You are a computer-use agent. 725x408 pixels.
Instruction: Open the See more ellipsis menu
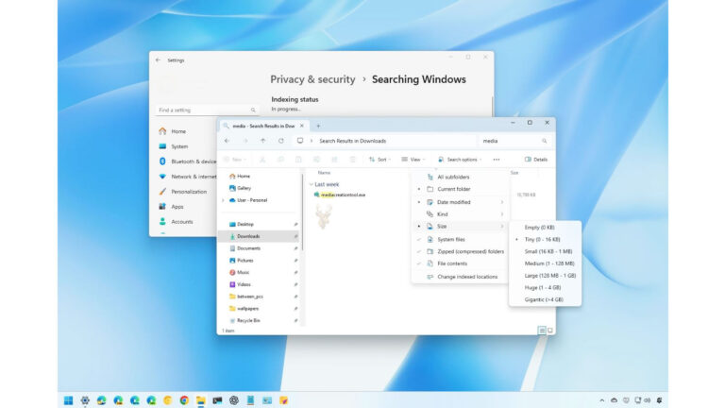point(497,159)
